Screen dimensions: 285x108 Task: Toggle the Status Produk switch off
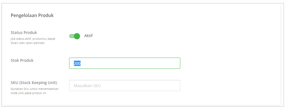tap(75, 36)
